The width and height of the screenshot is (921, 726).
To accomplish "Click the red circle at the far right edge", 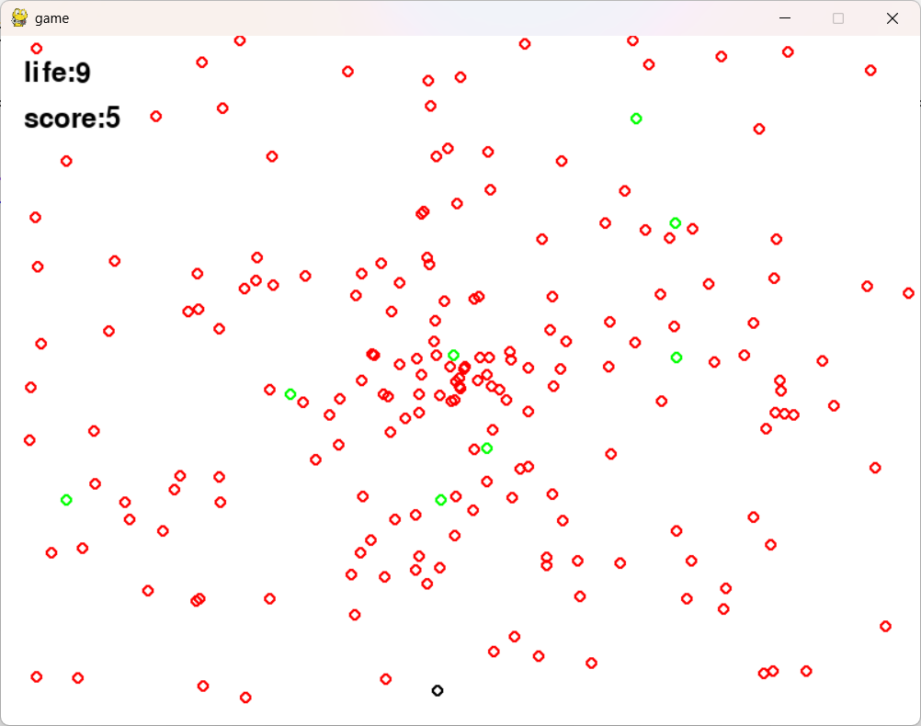I will pos(909,293).
